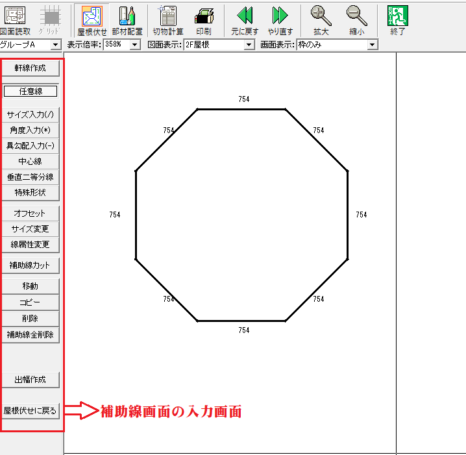The height and width of the screenshot is (455, 466).
Task: Select the 中心線 button
Action: 31,162
